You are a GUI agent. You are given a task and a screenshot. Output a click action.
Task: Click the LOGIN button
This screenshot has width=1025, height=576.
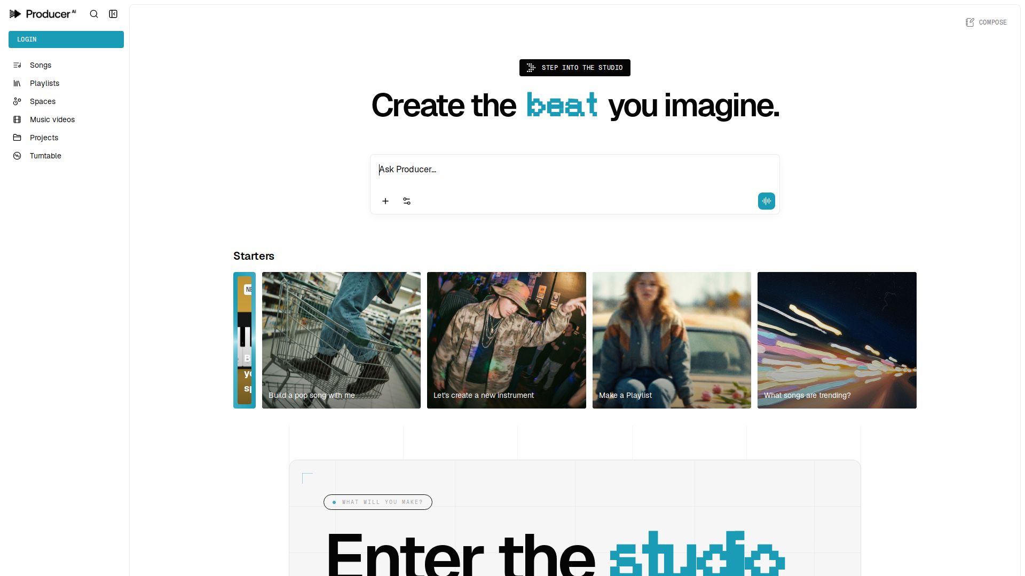click(66, 39)
